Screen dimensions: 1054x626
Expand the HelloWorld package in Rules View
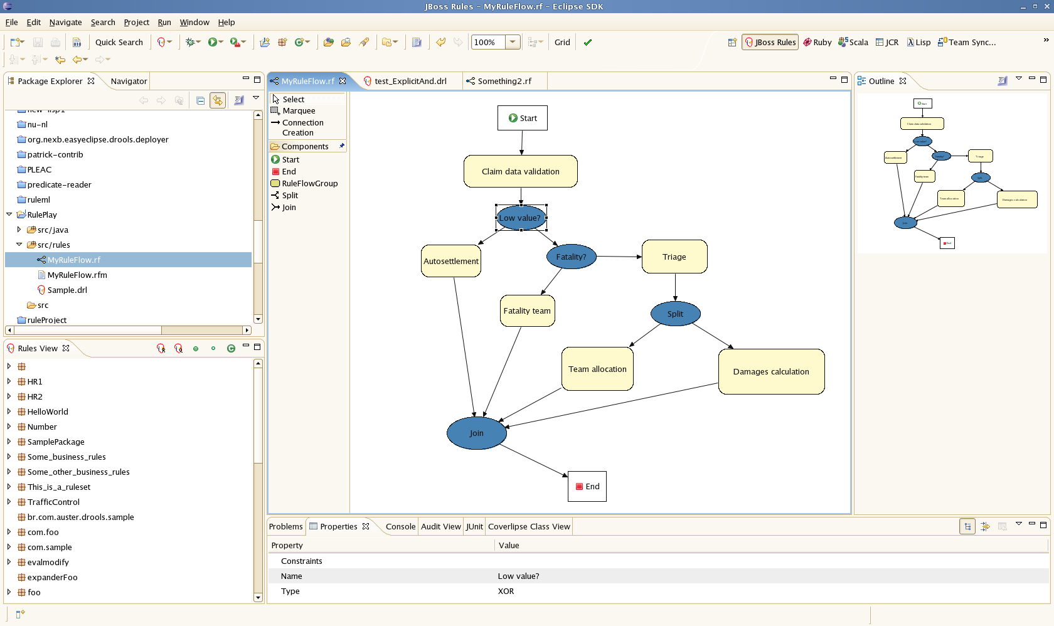click(x=9, y=412)
